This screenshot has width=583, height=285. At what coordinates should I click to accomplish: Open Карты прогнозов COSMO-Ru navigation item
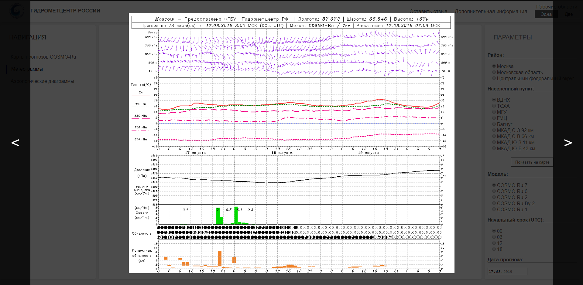[43, 57]
